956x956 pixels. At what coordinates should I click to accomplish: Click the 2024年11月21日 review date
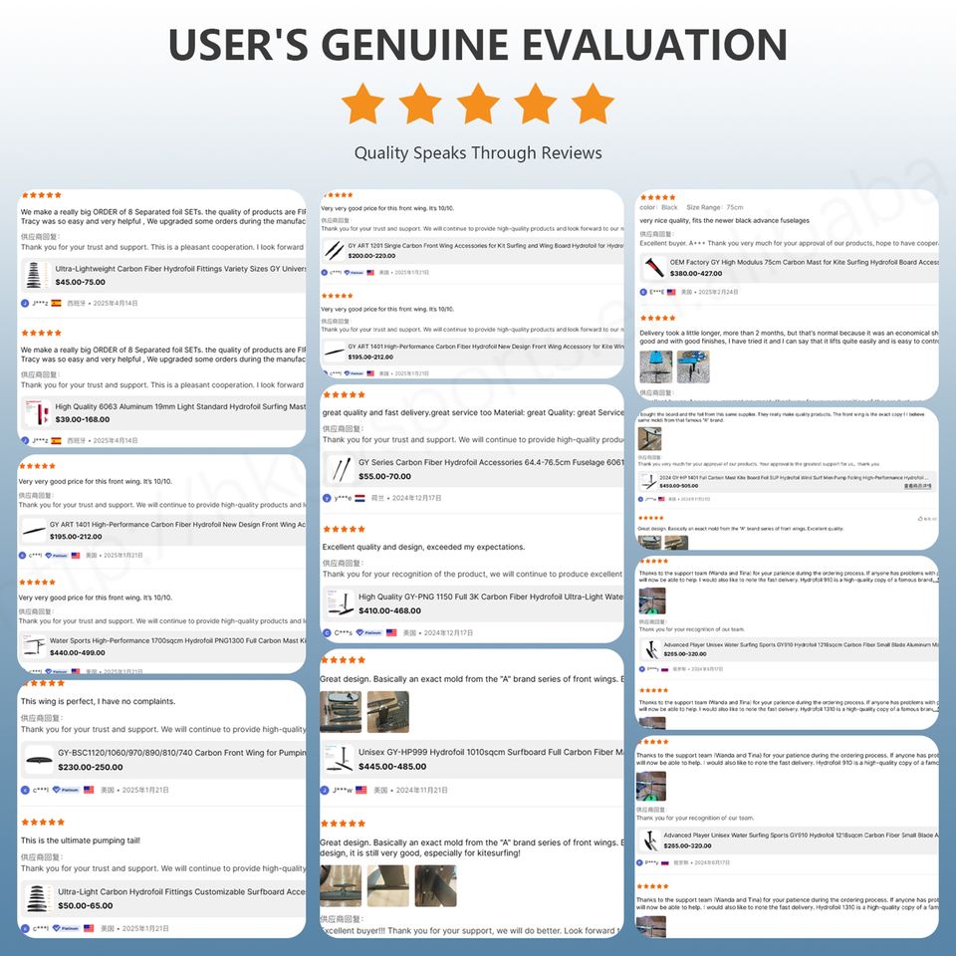pos(422,790)
